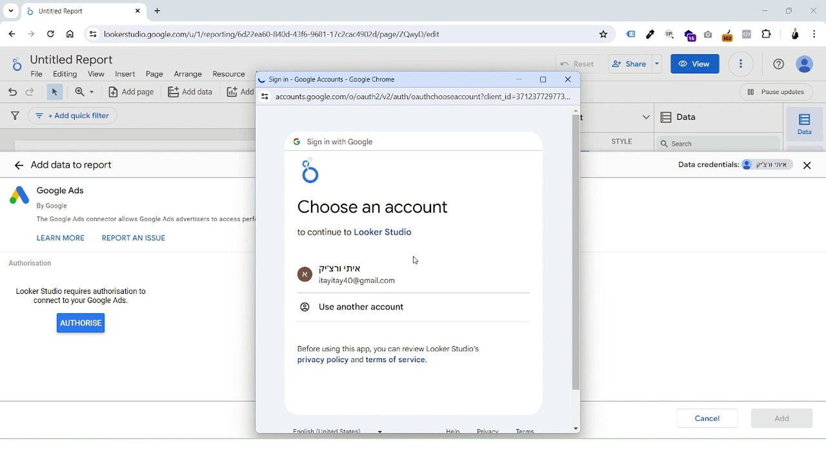Click the browser forward arrow

[31, 34]
